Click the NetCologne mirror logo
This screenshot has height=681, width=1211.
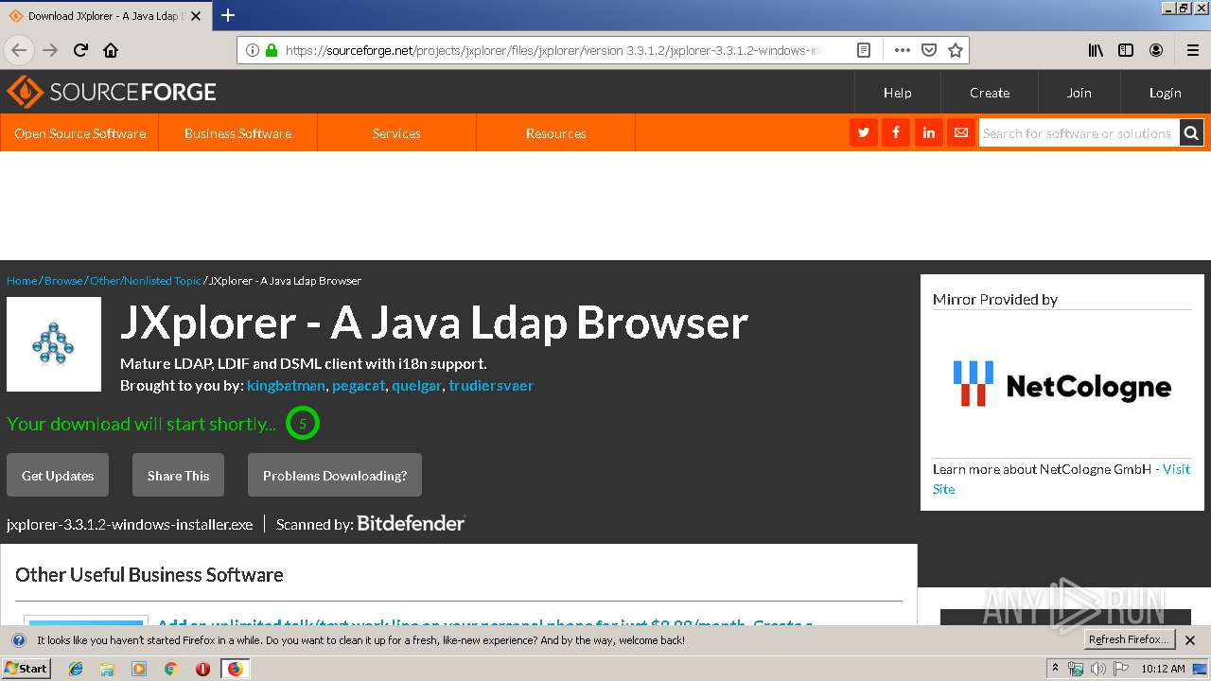1062,383
